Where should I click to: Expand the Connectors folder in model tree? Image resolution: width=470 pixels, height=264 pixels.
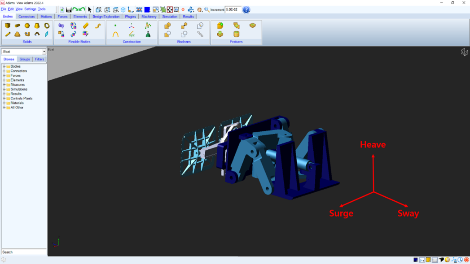[x=4, y=71]
